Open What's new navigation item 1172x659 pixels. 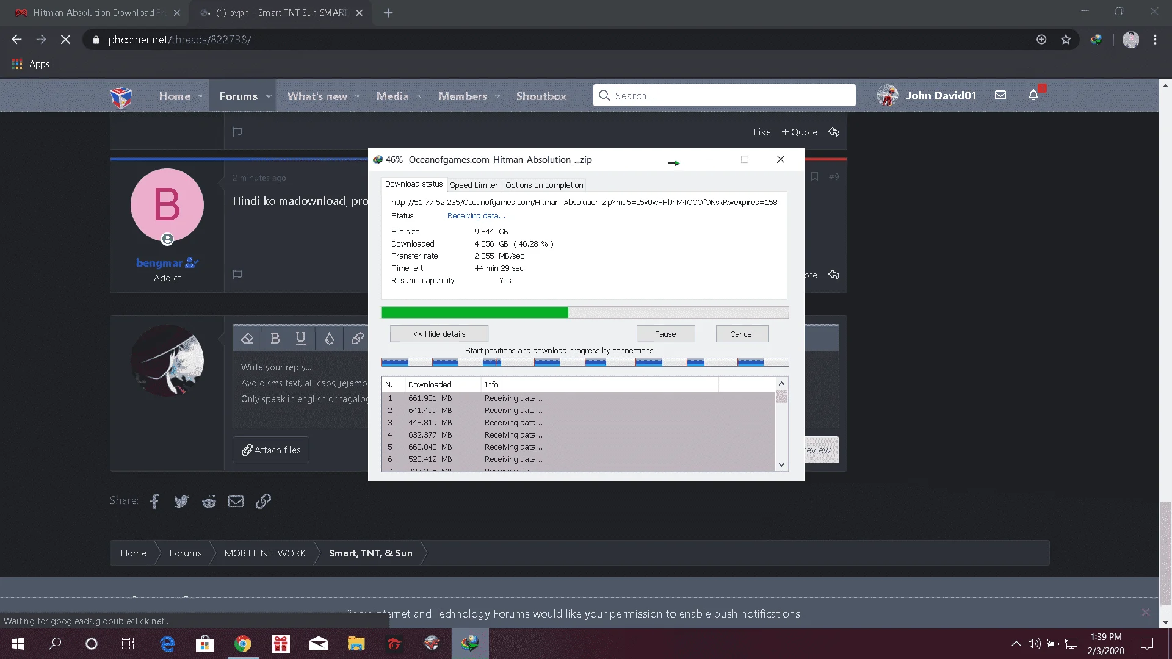pyautogui.click(x=317, y=96)
